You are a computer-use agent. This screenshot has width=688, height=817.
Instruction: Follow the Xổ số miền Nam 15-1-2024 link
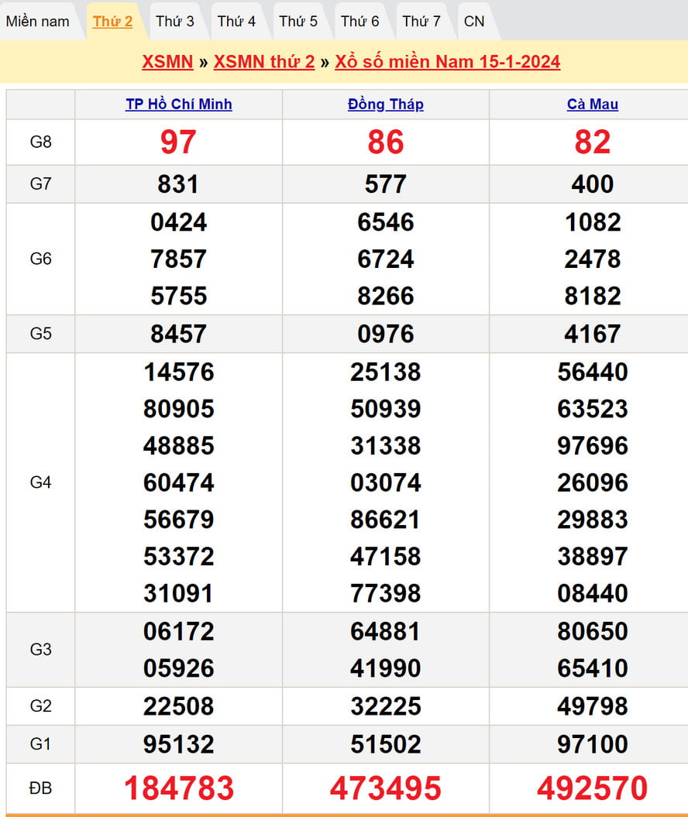pyautogui.click(x=447, y=62)
